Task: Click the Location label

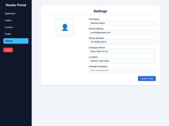Action: [93, 57]
